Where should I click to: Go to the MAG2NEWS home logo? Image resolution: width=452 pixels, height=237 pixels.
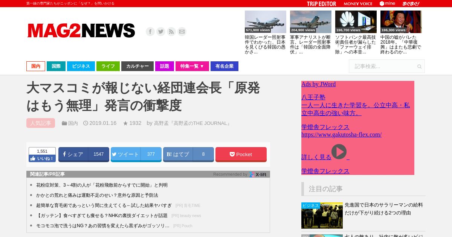click(81, 31)
